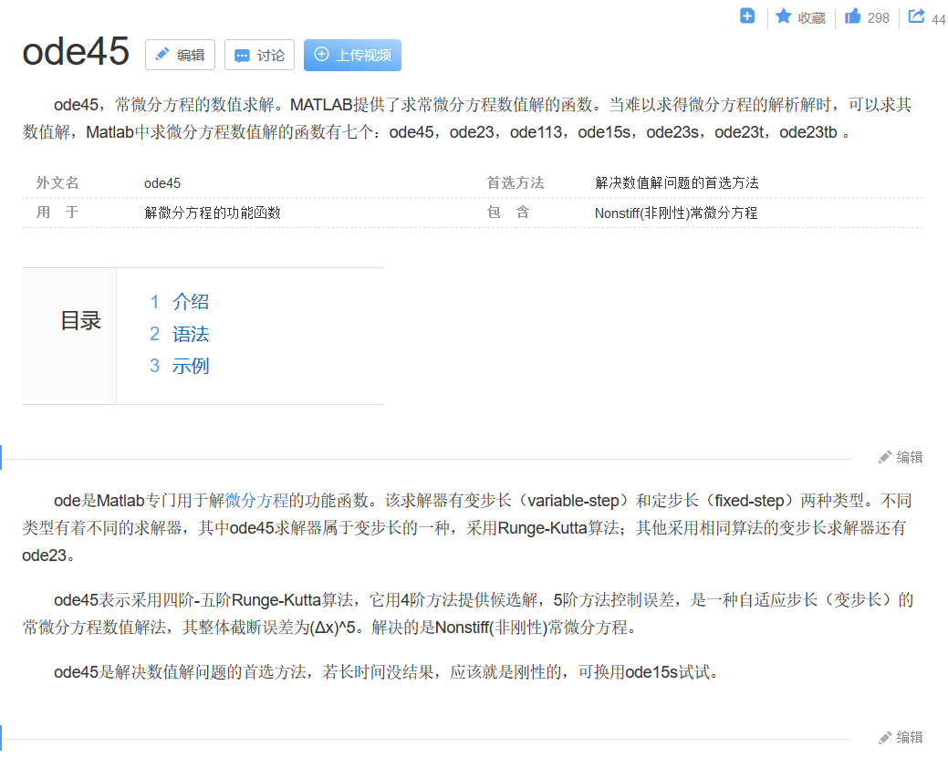
Task: Click value Nonstiff(非刚性)常微分方程 in table
Action: pyautogui.click(x=676, y=213)
